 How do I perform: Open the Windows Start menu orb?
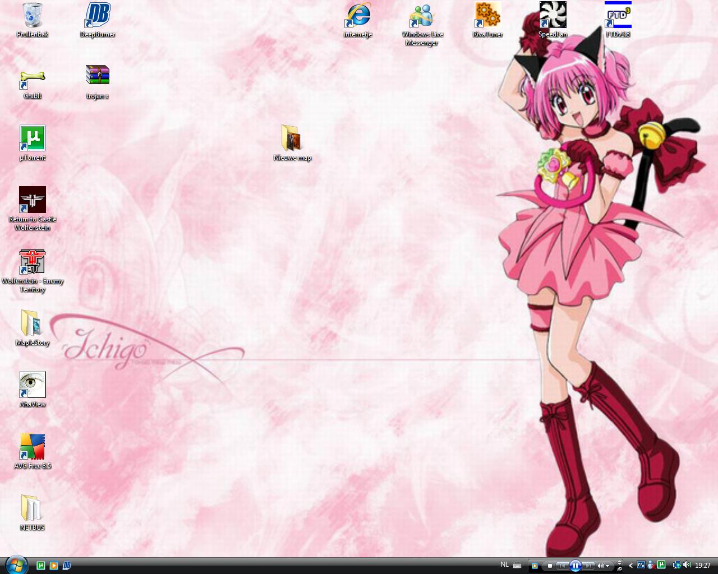click(x=16, y=565)
